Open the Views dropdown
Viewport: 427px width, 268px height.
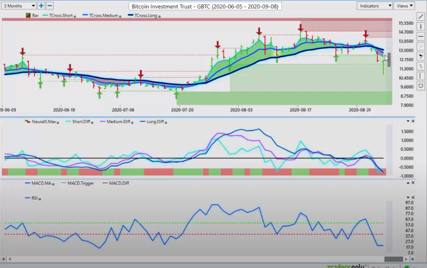[405, 6]
